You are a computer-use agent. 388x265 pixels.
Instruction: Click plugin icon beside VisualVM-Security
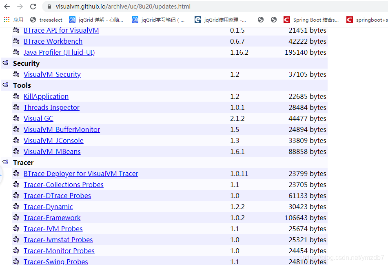[x=16, y=74]
